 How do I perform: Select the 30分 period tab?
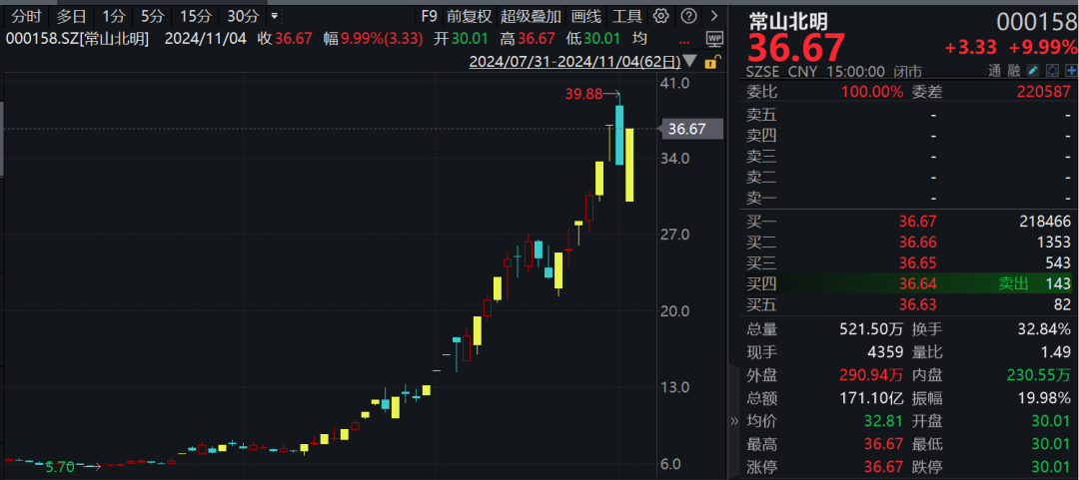[243, 16]
